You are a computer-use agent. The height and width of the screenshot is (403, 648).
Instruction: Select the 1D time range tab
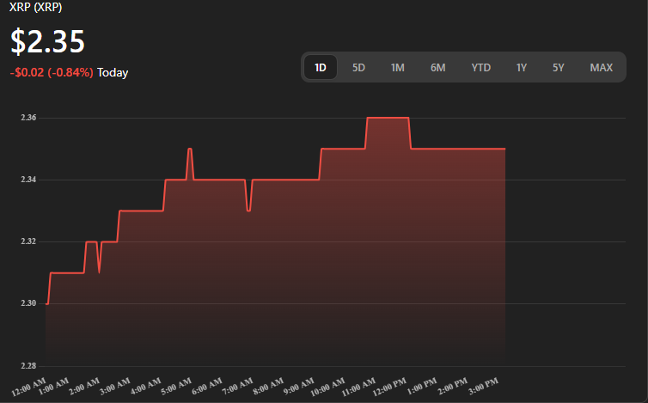click(321, 67)
